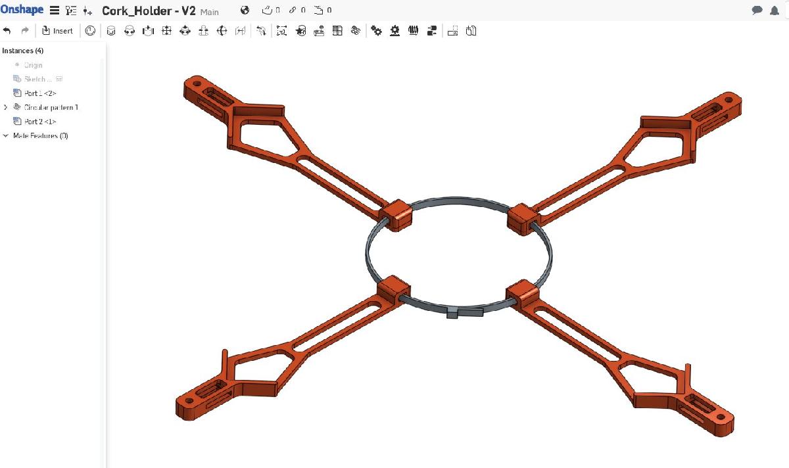This screenshot has width=789, height=468.
Task: Select the Rack and pinion relation tool
Action: click(394, 30)
